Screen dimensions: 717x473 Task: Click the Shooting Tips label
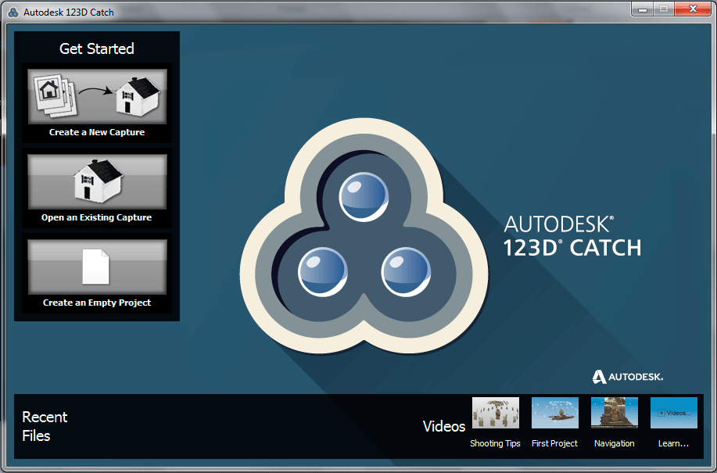point(495,443)
